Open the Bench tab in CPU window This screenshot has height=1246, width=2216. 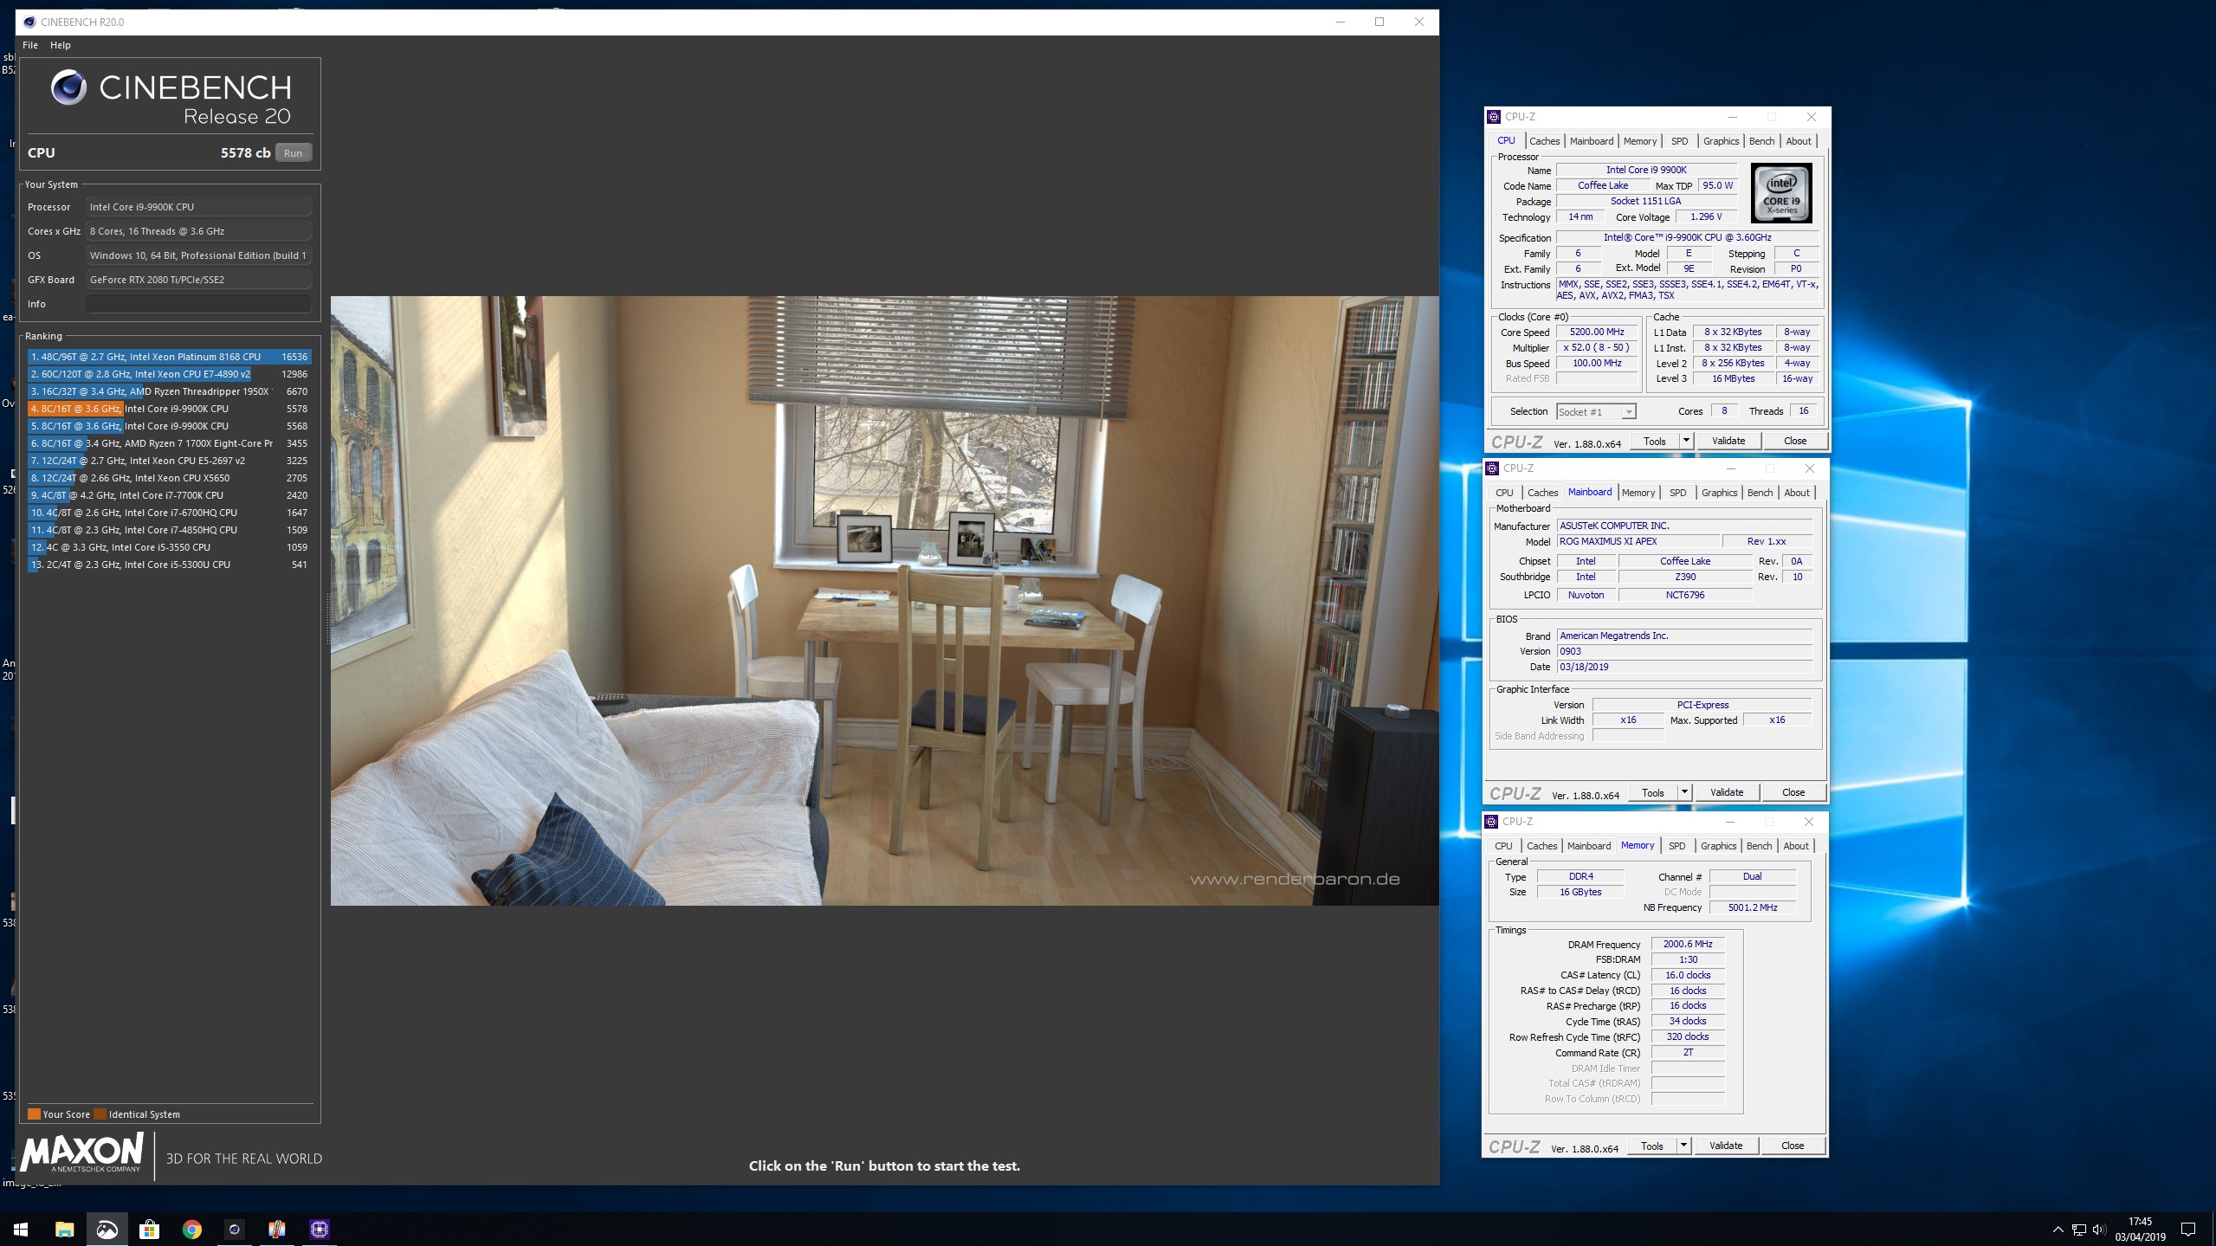click(1761, 141)
